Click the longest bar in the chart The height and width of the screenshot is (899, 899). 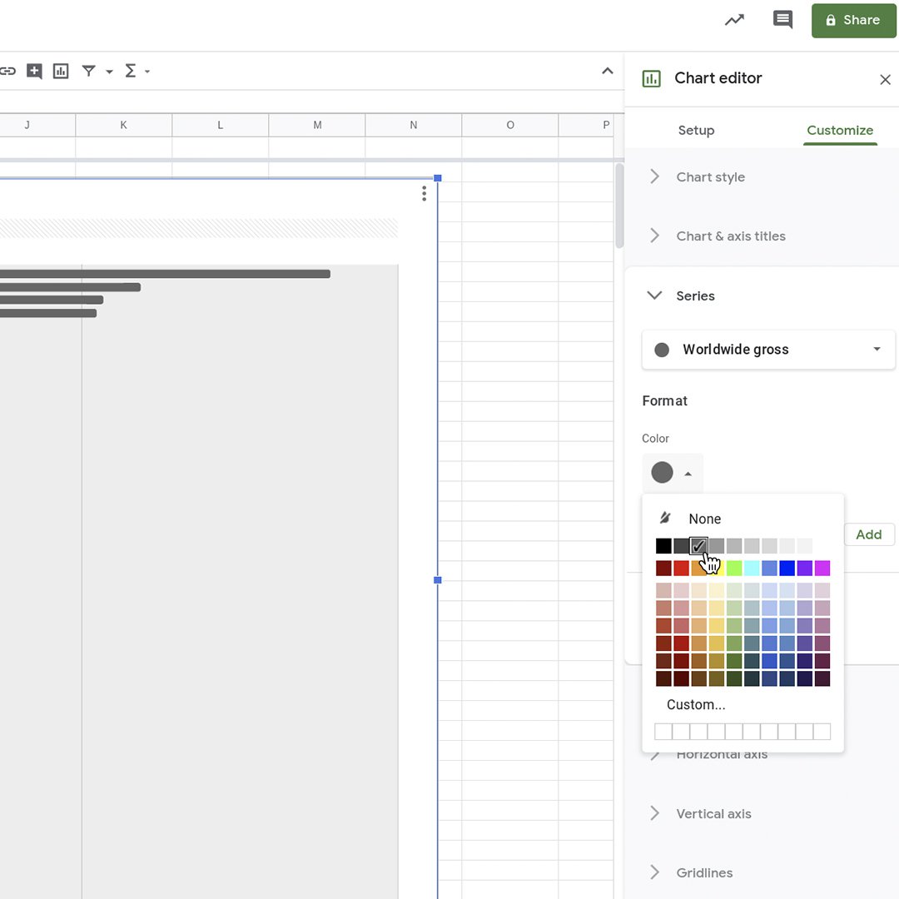(x=165, y=274)
